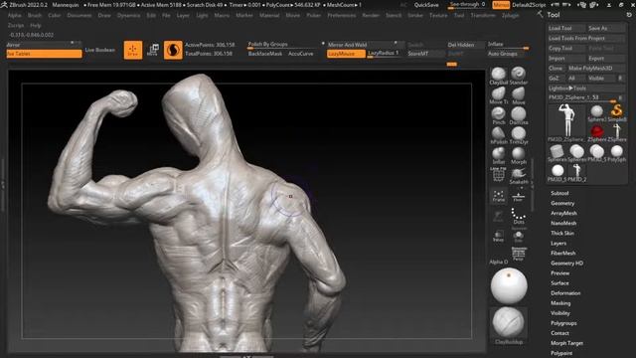
Task: Adjust the See-through slider
Action: pyautogui.click(x=468, y=5)
